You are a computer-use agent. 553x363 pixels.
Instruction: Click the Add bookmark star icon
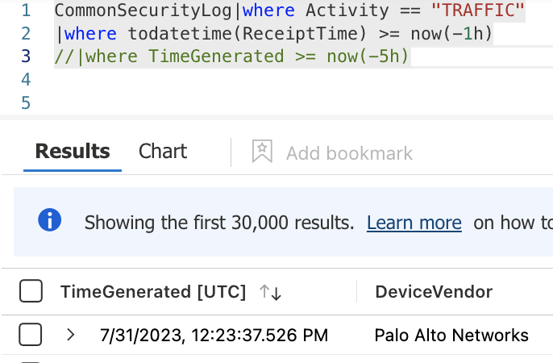(262, 152)
